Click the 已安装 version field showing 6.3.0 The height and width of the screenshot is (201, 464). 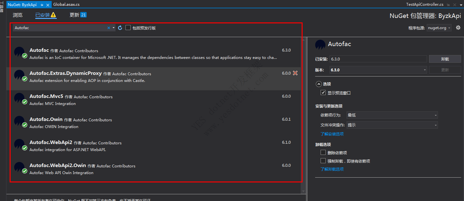tap(378, 59)
